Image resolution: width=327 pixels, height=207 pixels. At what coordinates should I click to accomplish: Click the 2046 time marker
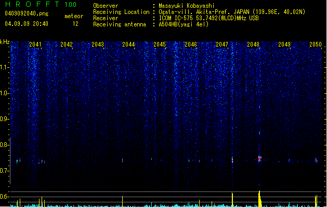[191, 45]
